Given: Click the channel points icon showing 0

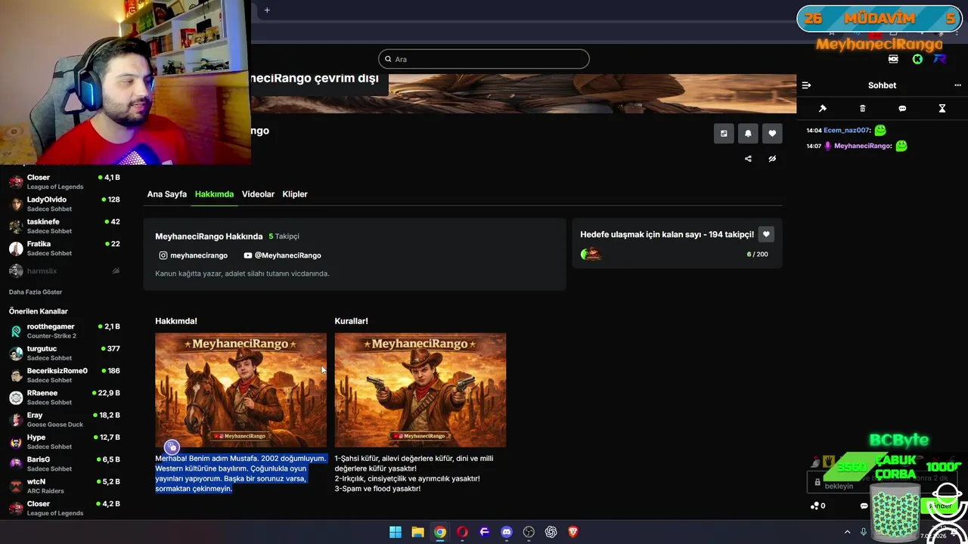Looking at the screenshot, I should pyautogui.click(x=818, y=505).
